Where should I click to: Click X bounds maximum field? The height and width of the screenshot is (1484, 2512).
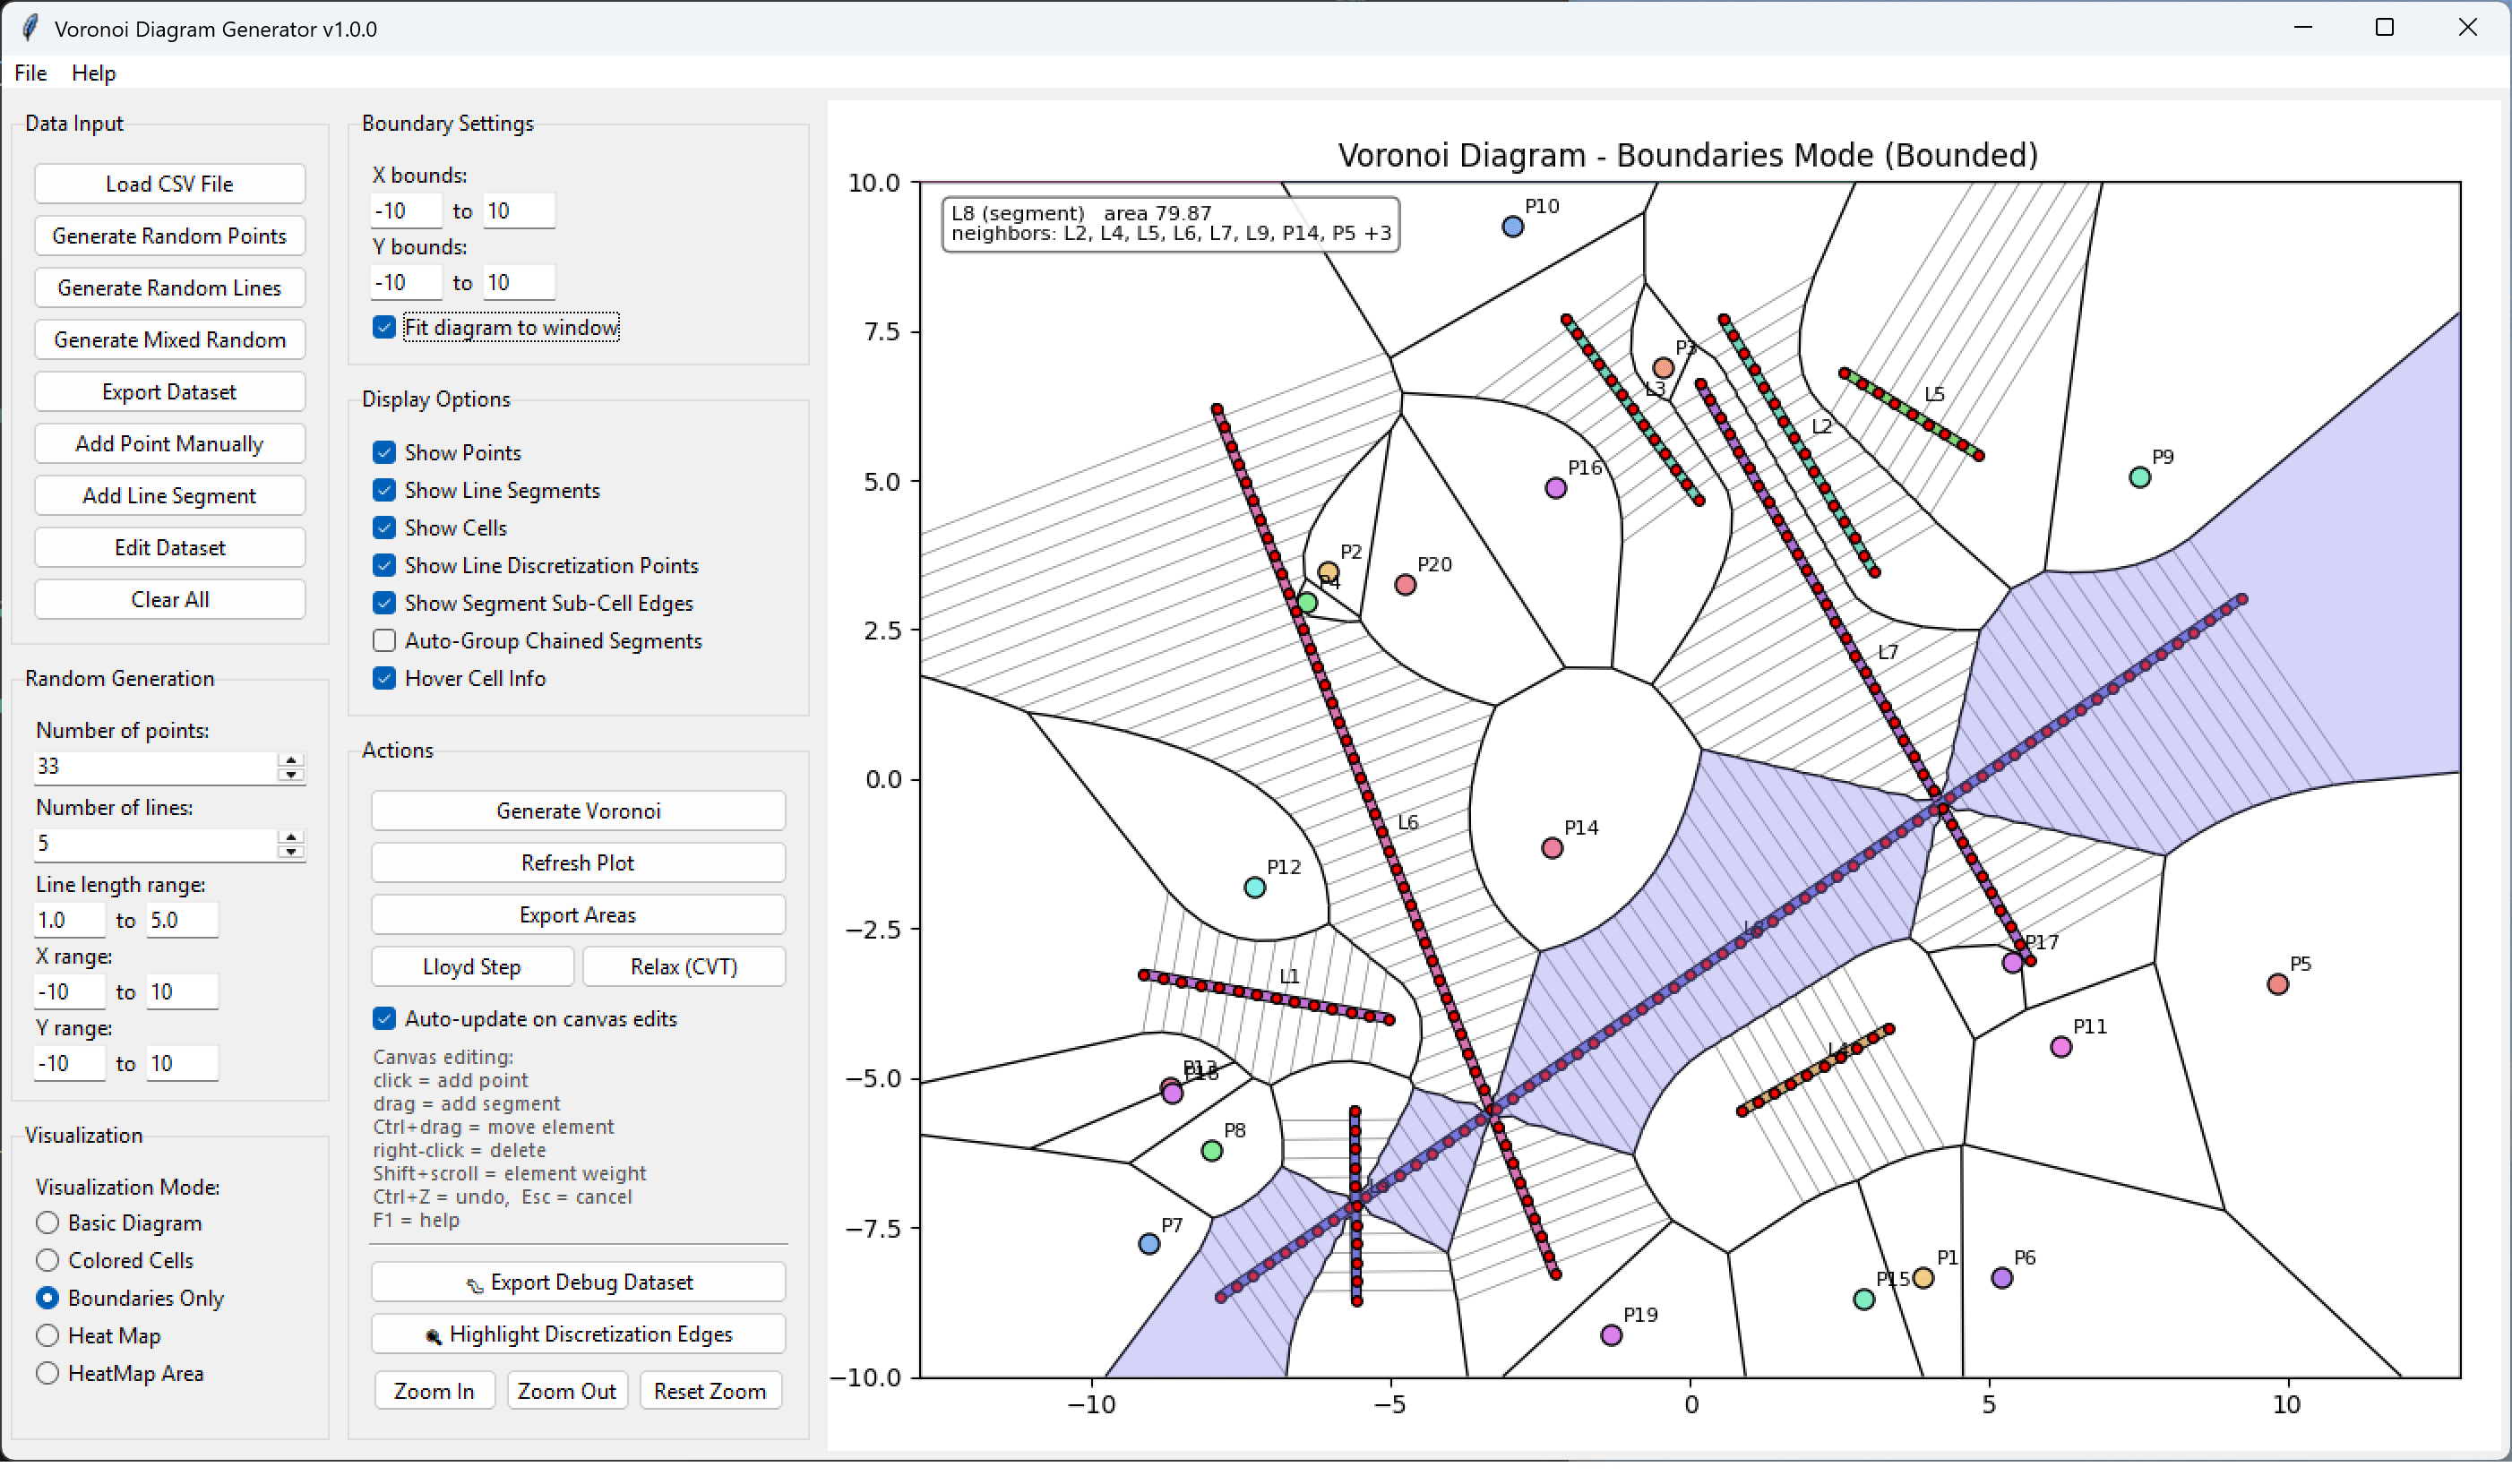[x=519, y=211]
